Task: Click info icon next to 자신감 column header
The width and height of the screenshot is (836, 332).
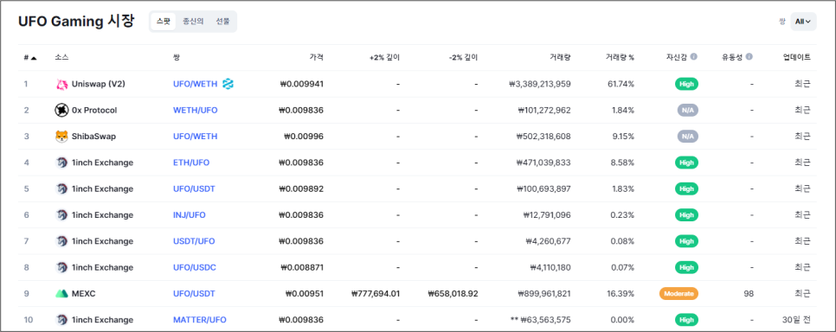Action: [694, 56]
